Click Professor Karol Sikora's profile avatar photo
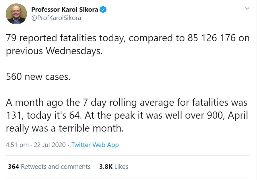The height and width of the screenshot is (180, 260). 16,14
